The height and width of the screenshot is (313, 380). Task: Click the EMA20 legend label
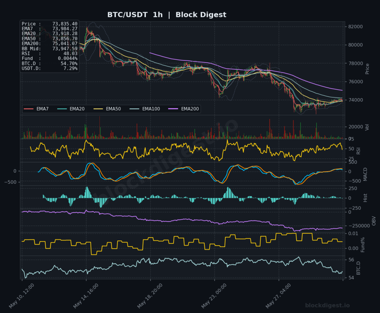coord(77,109)
